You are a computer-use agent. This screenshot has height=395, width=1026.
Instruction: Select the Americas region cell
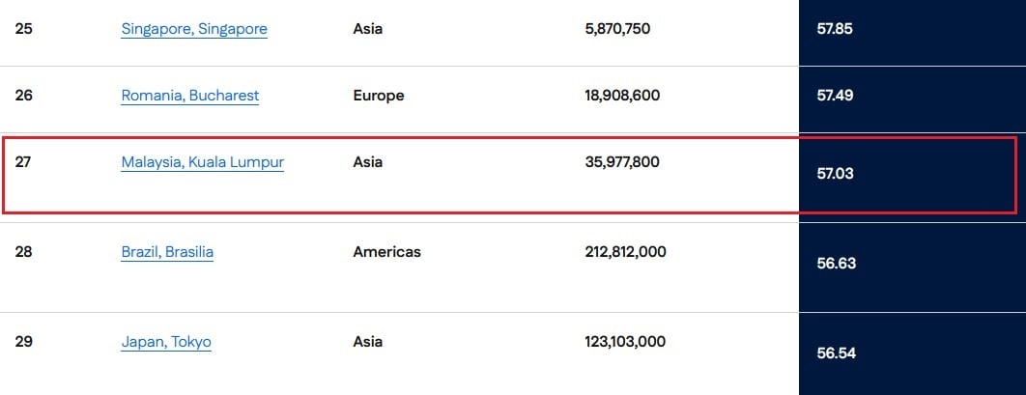(x=387, y=252)
